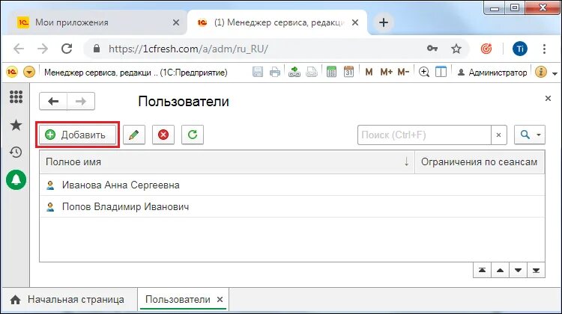
Task: Close the Пользователи form with x
Action: (548, 99)
